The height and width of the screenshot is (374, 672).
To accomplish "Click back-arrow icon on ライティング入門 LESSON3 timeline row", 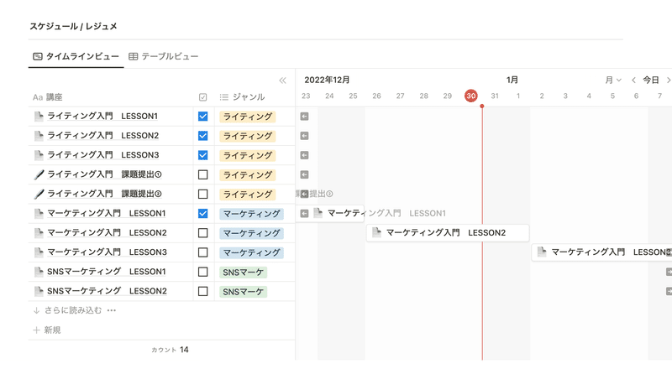I will (304, 155).
